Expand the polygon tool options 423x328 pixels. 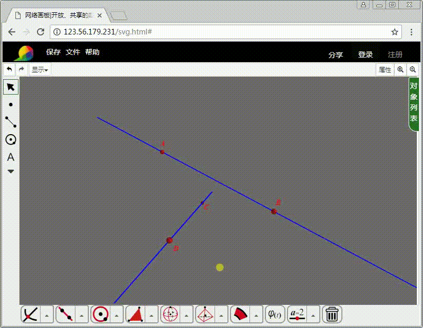point(151,315)
